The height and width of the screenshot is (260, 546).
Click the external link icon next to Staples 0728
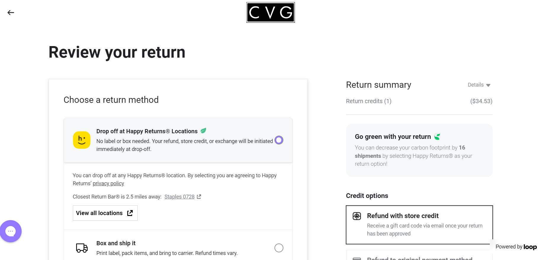click(199, 196)
